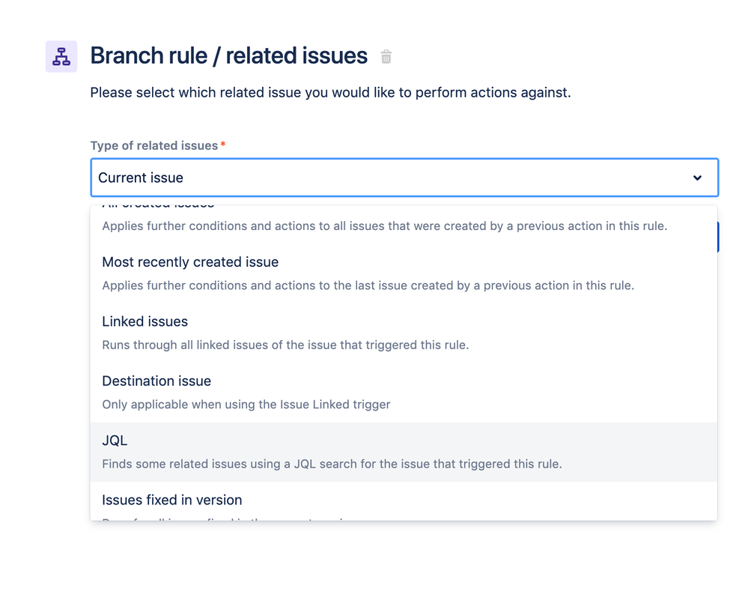This screenshot has height=589, width=748.
Task: Click the 'Runs through all linked issues' description
Action: (285, 345)
